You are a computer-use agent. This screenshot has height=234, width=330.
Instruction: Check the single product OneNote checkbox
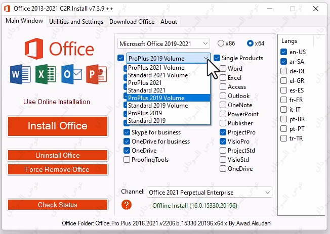pos(223,105)
